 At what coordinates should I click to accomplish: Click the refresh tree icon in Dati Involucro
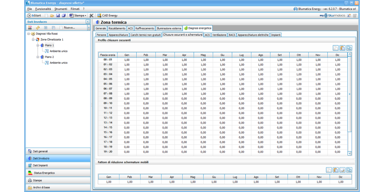click(x=38, y=28)
